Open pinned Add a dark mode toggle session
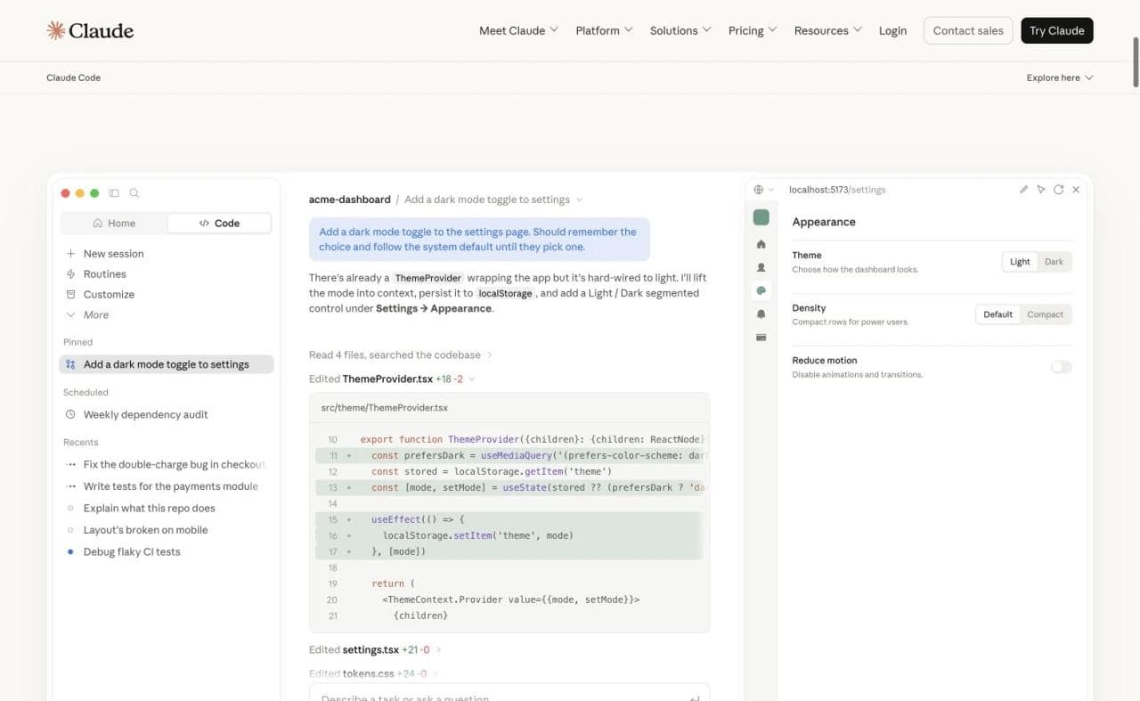 coord(167,364)
